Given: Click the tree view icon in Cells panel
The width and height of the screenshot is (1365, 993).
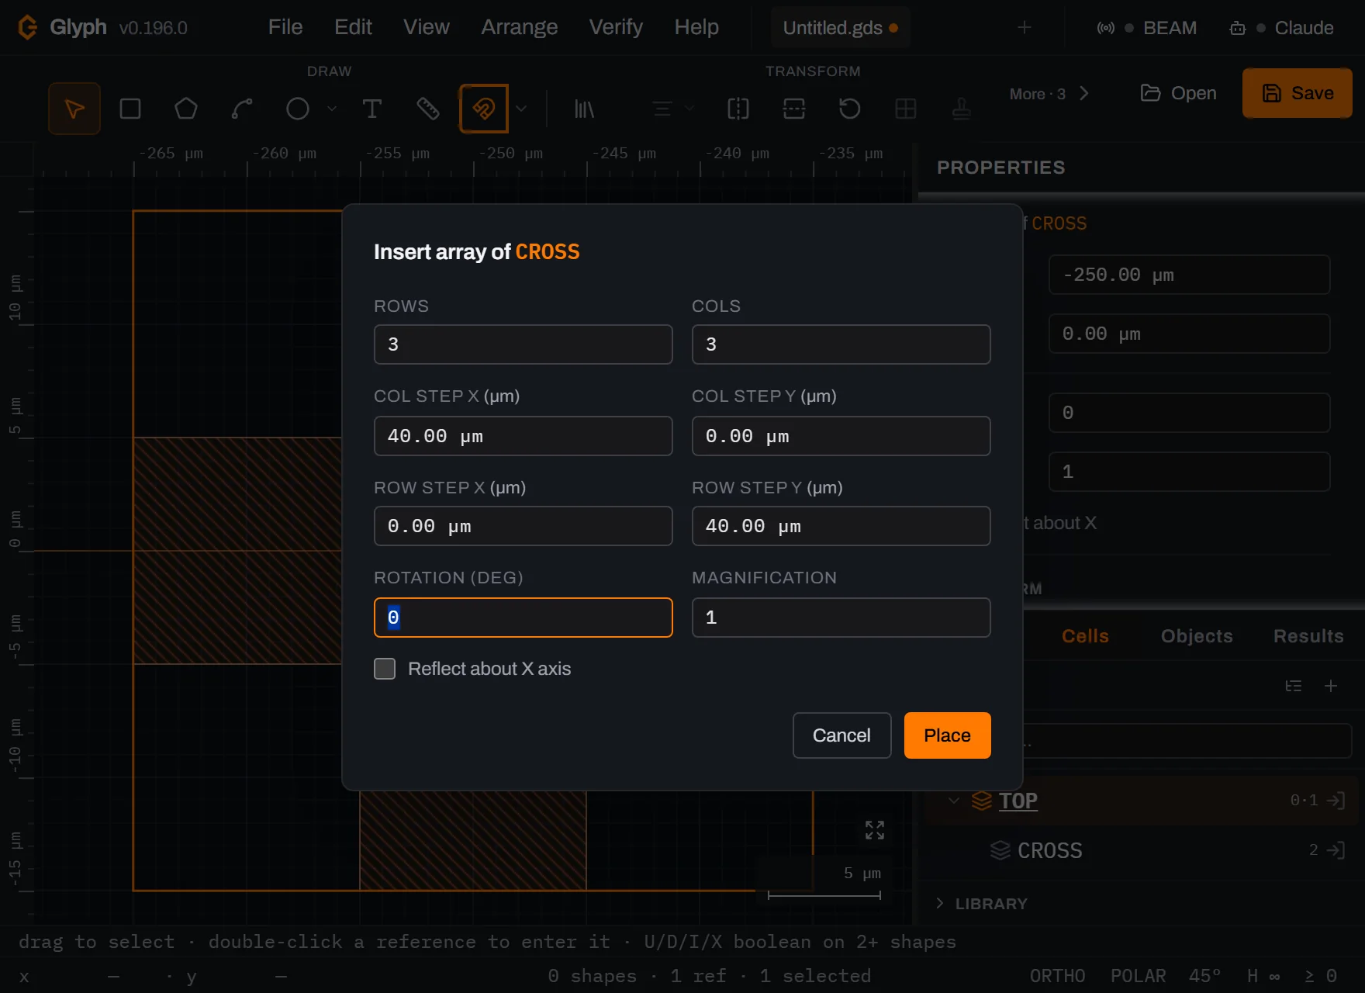Looking at the screenshot, I should pos(1294,686).
